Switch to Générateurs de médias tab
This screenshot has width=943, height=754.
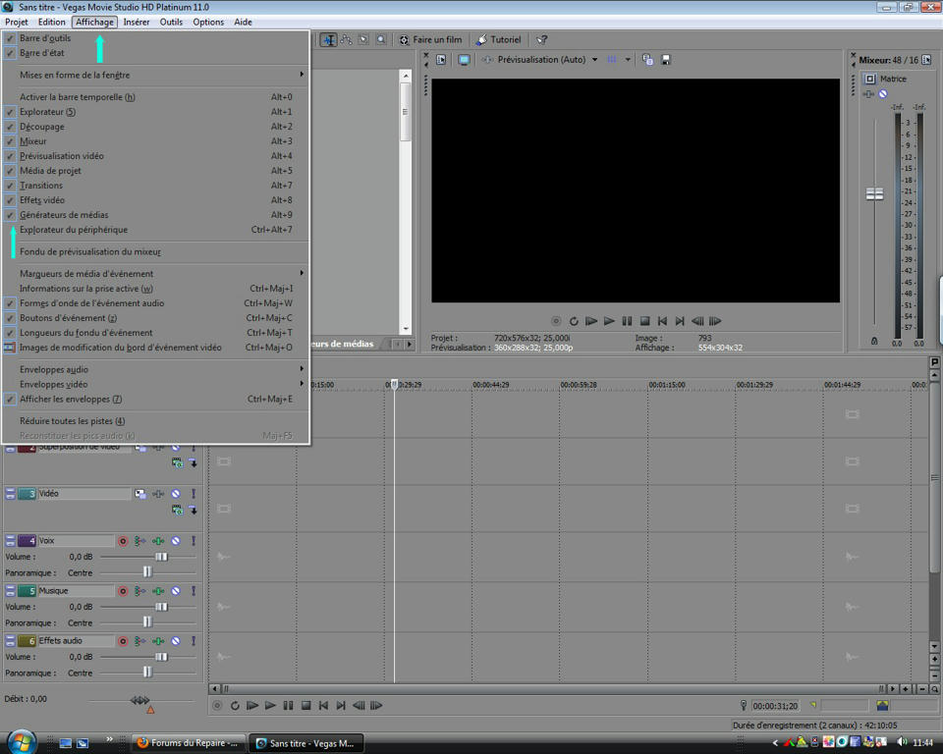tap(342, 344)
